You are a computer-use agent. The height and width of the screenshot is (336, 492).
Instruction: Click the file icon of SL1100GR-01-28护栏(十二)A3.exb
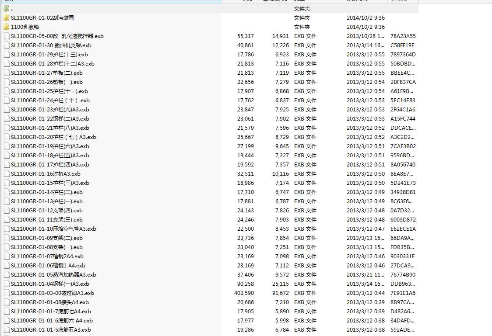pyautogui.click(x=7, y=63)
